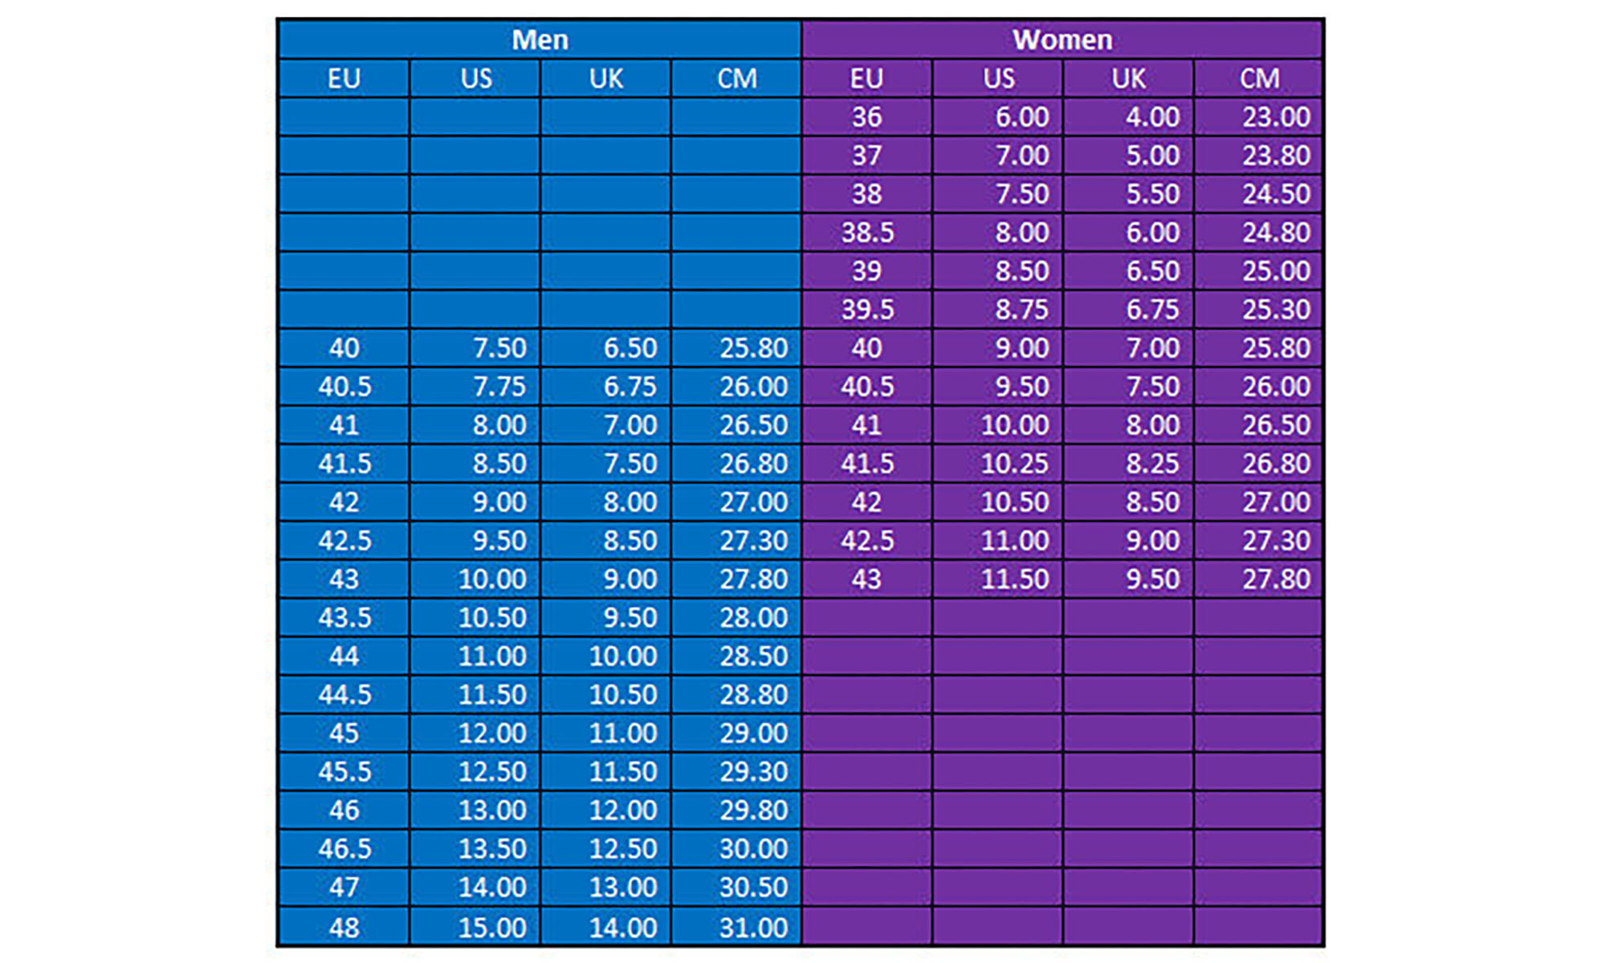The image size is (1606, 963).
Task: Click the Women's US column header
Action: tap(998, 79)
